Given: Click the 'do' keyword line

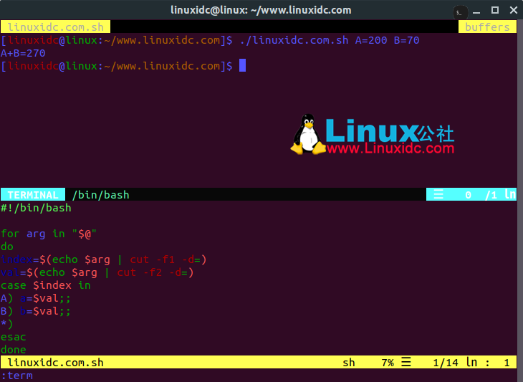Looking at the screenshot, I should coord(7,247).
